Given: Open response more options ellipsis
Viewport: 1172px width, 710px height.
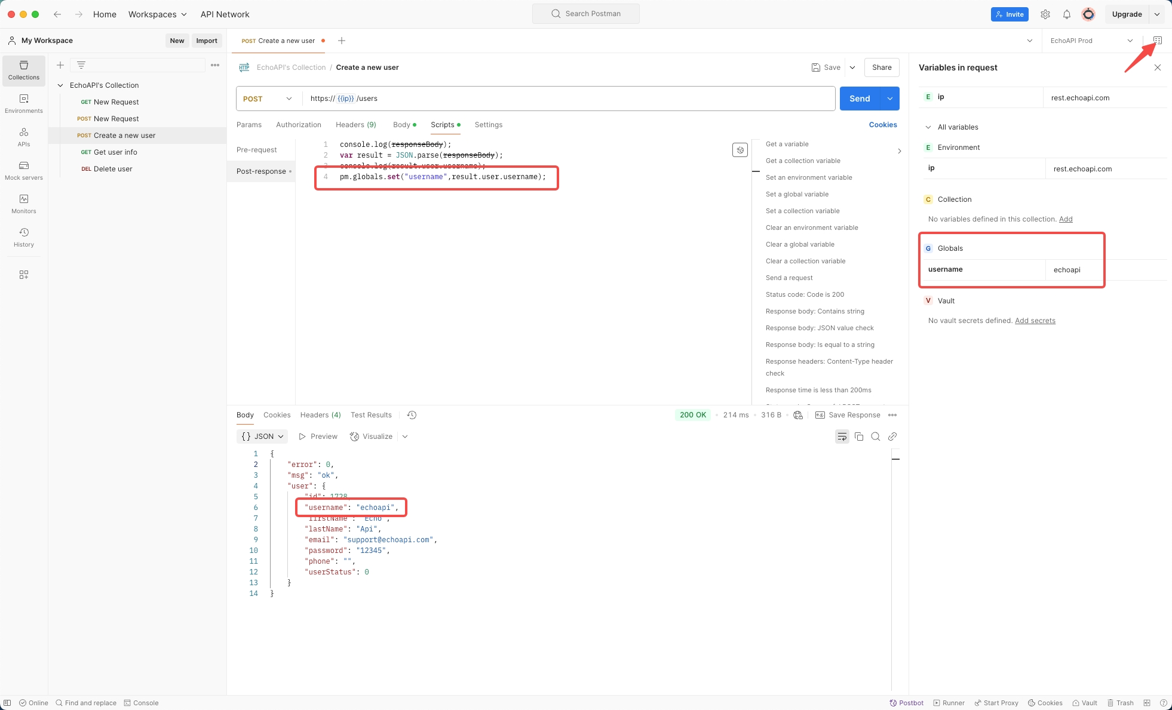Looking at the screenshot, I should point(892,415).
